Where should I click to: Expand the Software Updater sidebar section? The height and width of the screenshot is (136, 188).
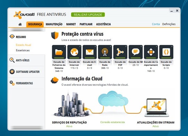tap(26, 72)
